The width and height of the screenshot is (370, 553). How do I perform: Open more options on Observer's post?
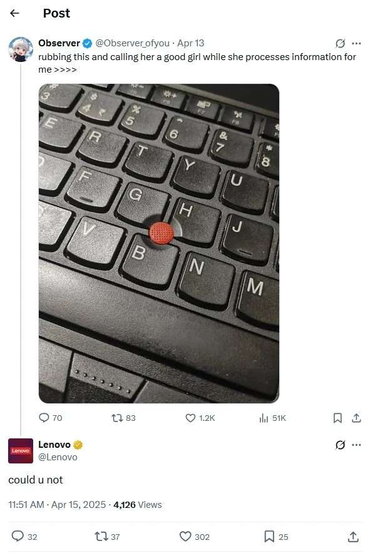tap(357, 43)
